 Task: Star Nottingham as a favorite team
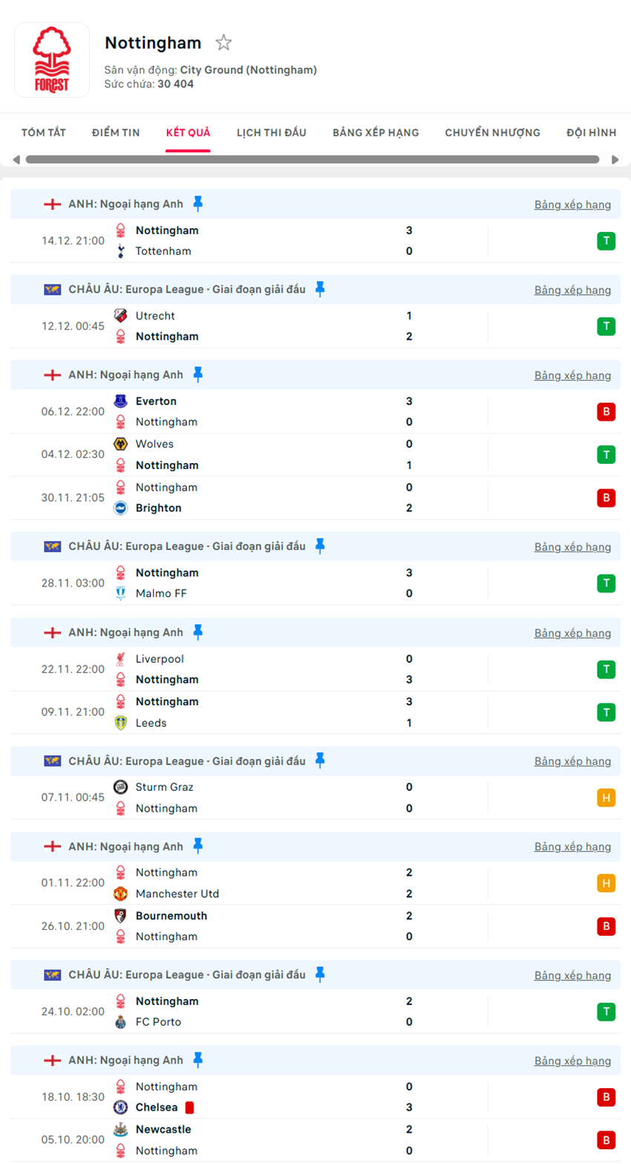[x=223, y=43]
